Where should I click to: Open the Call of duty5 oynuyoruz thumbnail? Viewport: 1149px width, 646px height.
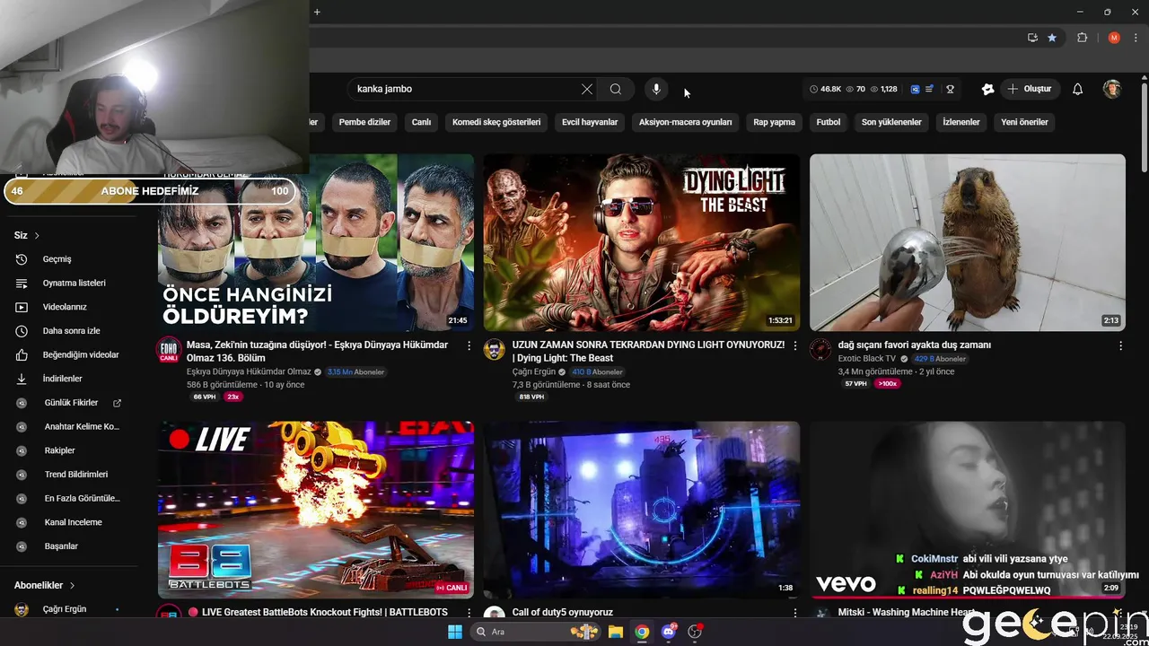tap(642, 510)
